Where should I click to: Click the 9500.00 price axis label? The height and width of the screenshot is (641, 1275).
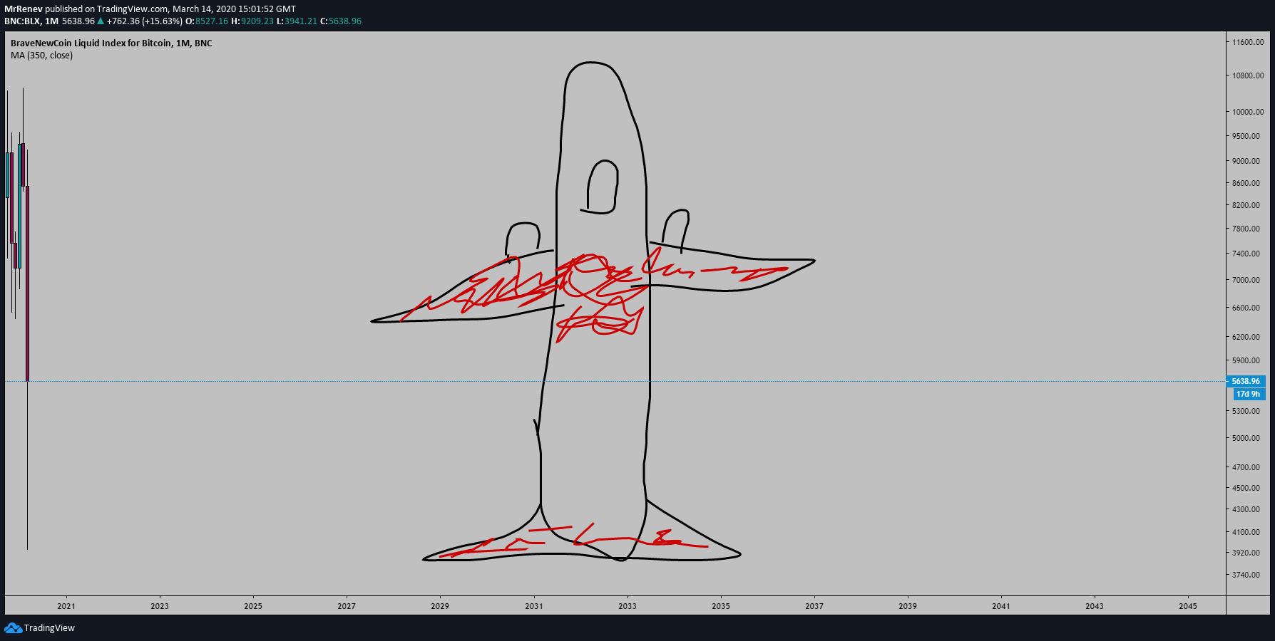1246,136
